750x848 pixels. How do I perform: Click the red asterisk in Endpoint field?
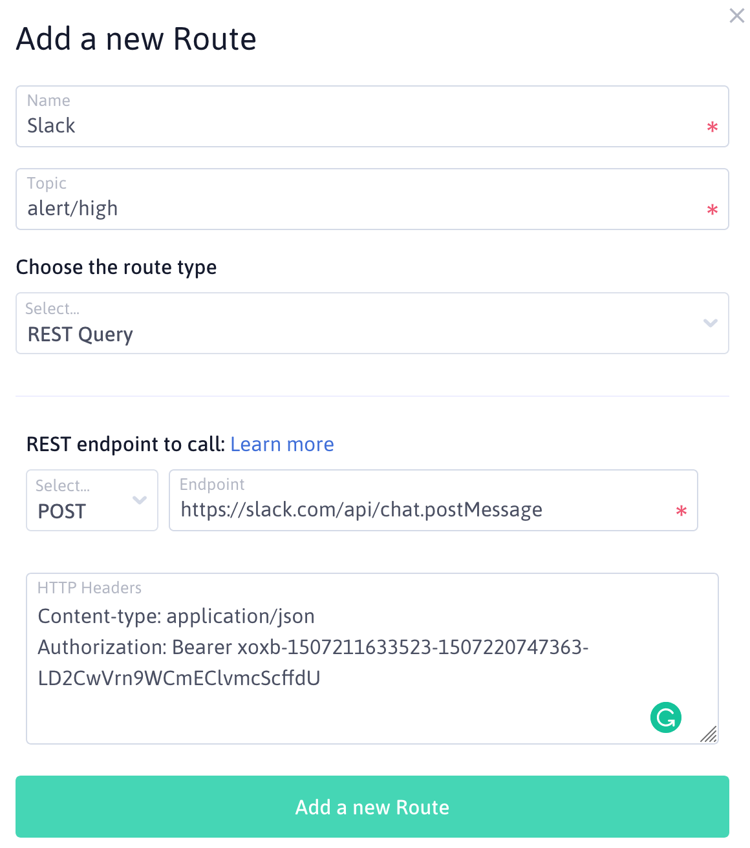click(x=681, y=511)
